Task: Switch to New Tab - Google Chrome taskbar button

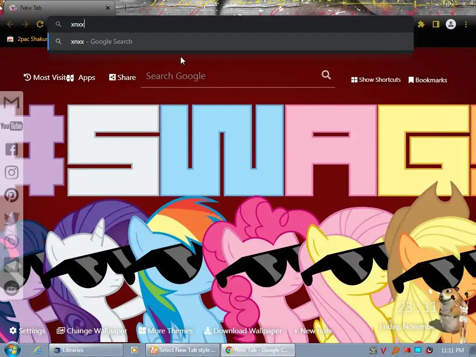Action: click(258, 350)
